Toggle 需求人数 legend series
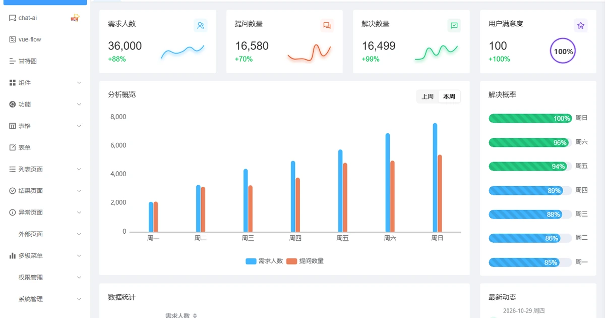The image size is (605, 318). click(x=264, y=261)
